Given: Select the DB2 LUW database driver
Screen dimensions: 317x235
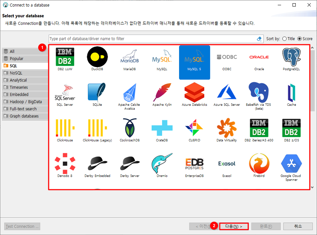Looking at the screenshot, I should tap(65, 59).
